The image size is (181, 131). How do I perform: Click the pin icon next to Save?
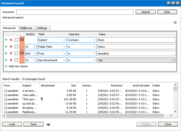pyautogui.click(x=48, y=124)
